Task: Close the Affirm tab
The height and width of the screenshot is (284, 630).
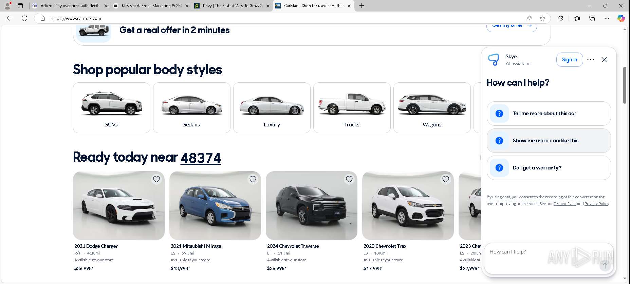Action: coord(106,6)
